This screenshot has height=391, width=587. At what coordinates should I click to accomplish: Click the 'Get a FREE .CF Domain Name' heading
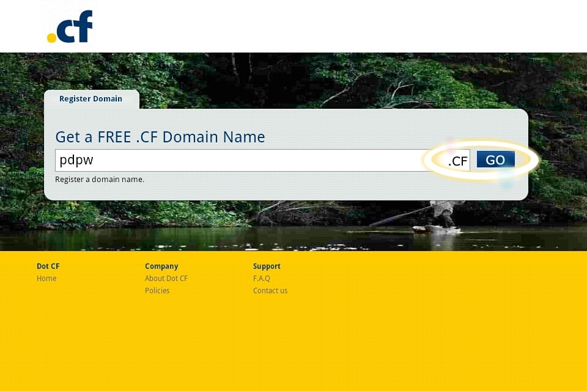click(x=160, y=137)
